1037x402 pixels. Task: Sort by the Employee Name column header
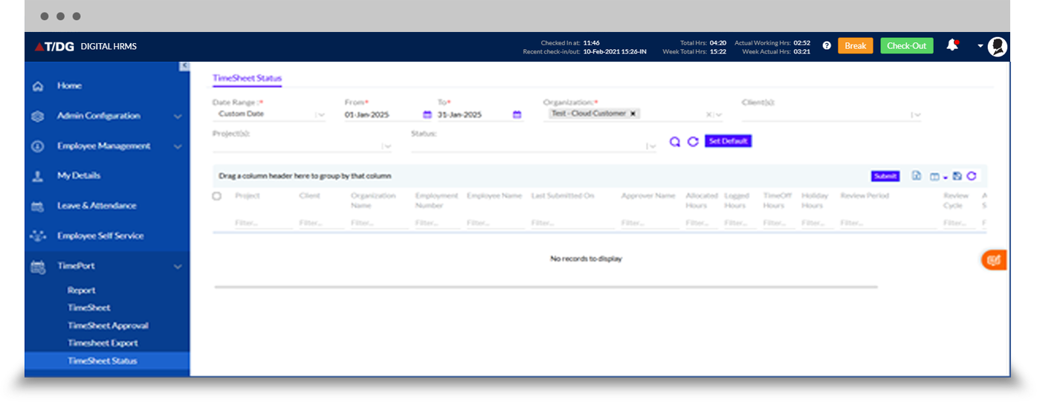pyautogui.click(x=494, y=196)
